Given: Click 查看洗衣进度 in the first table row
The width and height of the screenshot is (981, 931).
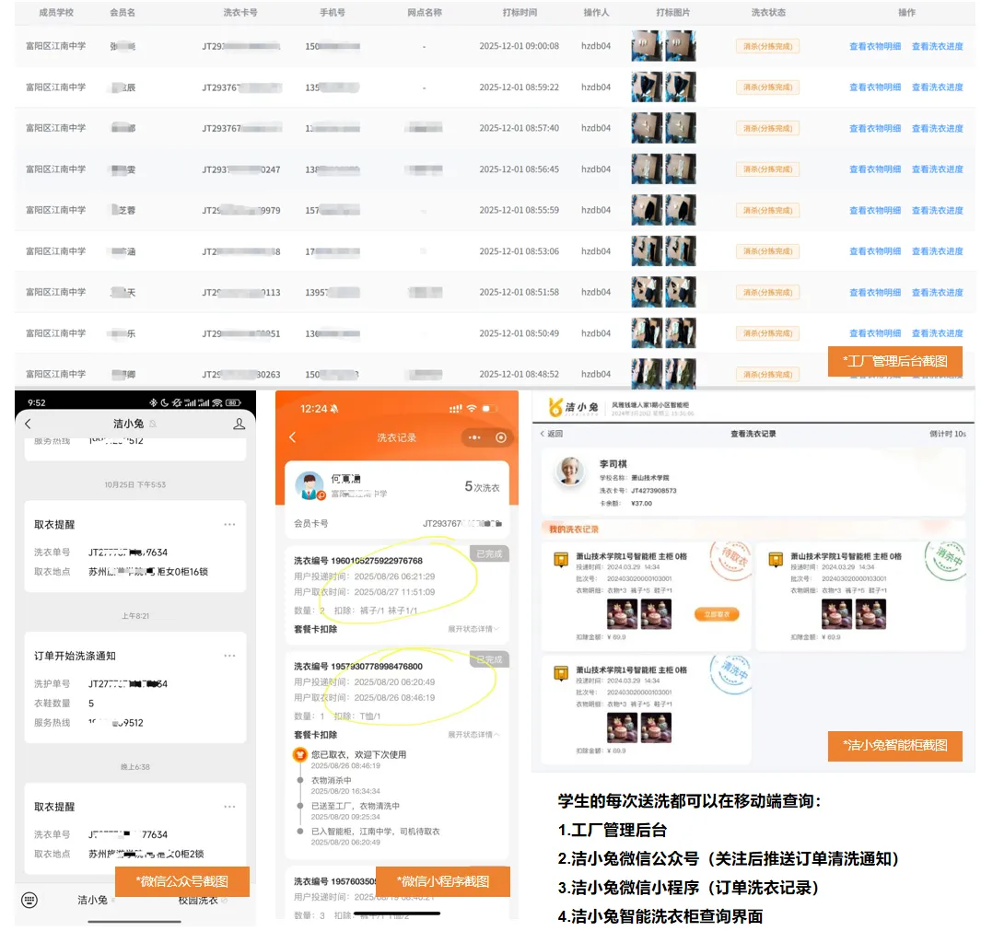Looking at the screenshot, I should pos(940,46).
